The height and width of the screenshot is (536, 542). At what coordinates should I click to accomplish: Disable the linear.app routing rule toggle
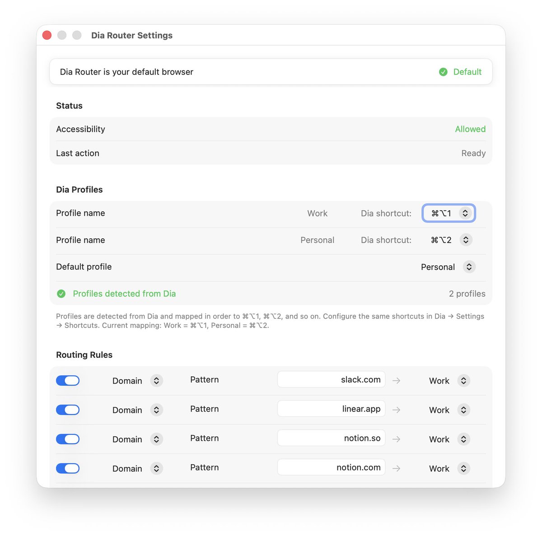click(x=68, y=410)
